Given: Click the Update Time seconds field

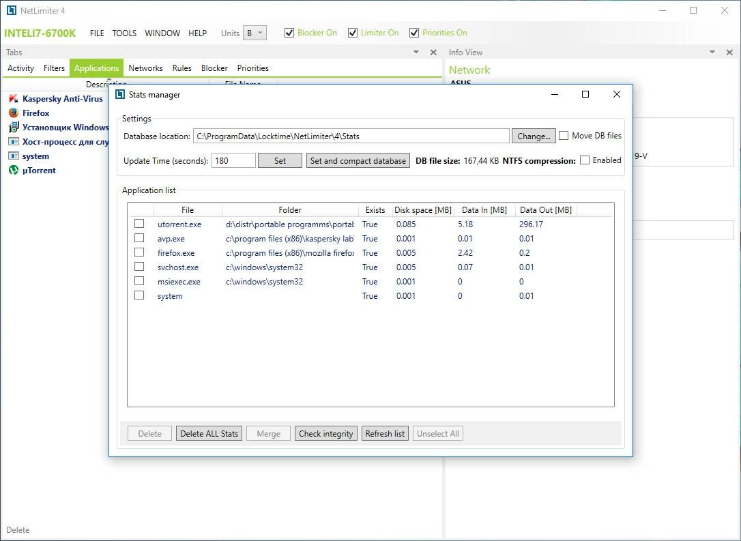Looking at the screenshot, I should click(233, 160).
